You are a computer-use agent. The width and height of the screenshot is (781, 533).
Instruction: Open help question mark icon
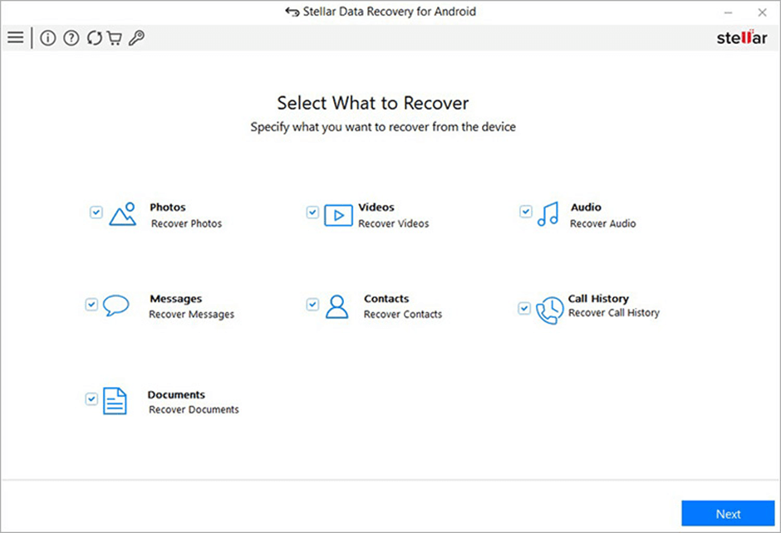pos(71,38)
